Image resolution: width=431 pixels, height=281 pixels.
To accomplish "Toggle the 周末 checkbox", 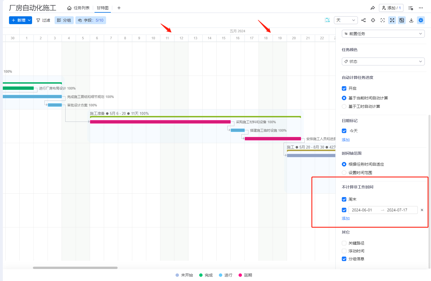I will [344, 199].
